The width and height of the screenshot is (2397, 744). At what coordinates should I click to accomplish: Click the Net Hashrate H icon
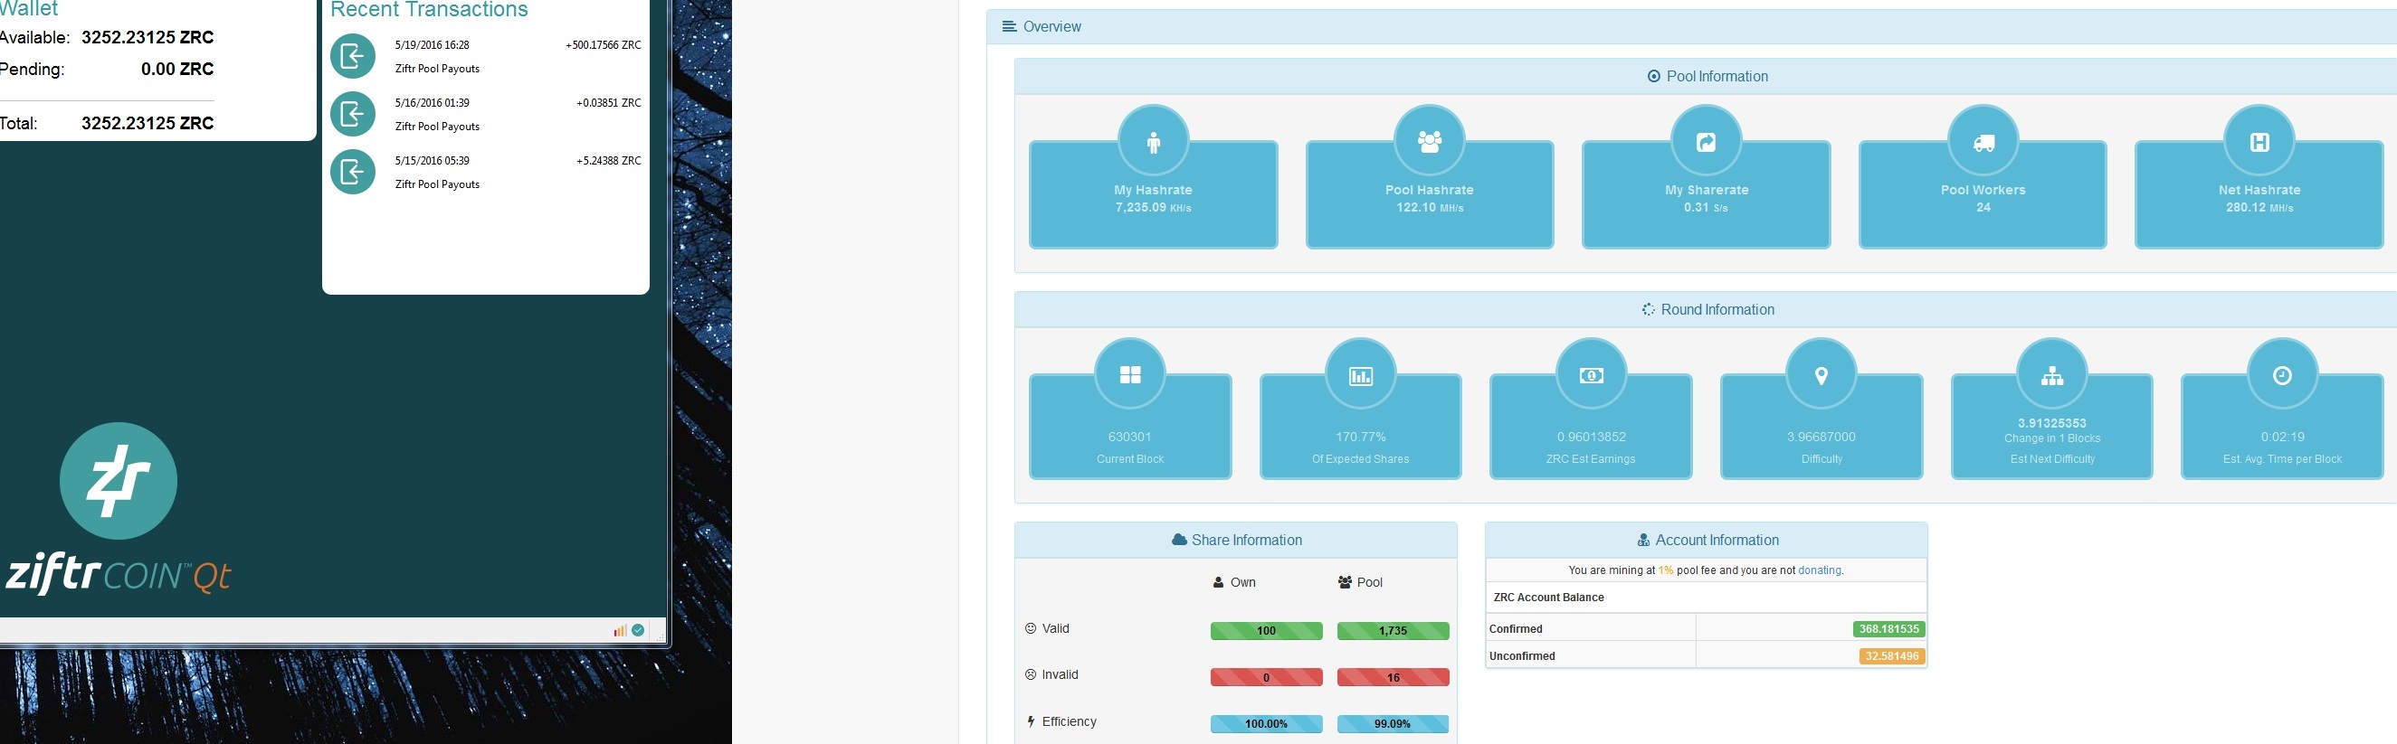pos(2259,142)
